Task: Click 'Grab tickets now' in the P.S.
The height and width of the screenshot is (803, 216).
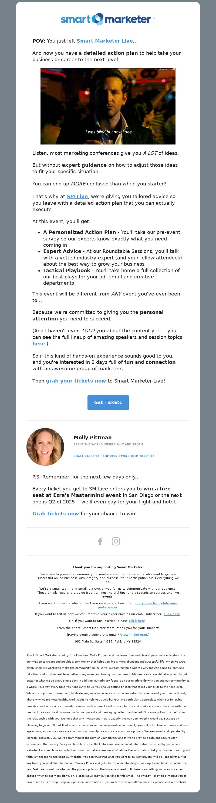Action: [56, 513]
